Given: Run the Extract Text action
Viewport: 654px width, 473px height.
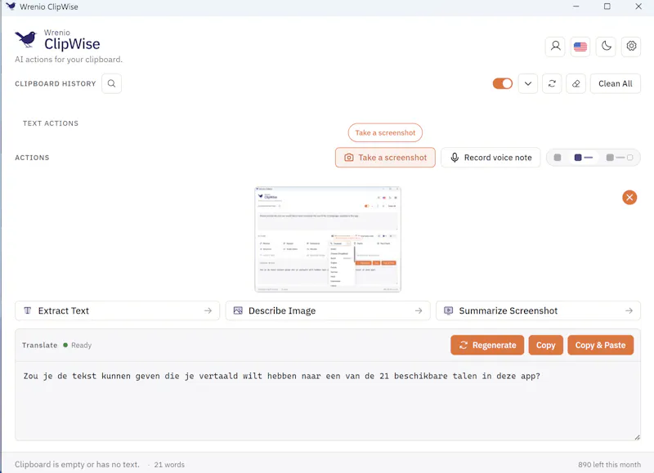Looking at the screenshot, I should [x=117, y=310].
